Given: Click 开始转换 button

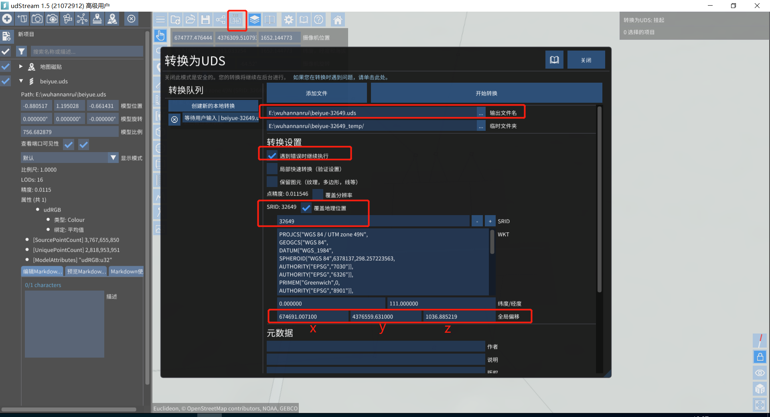Looking at the screenshot, I should pyautogui.click(x=486, y=93).
